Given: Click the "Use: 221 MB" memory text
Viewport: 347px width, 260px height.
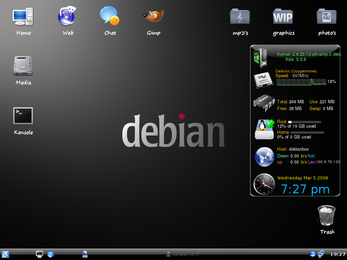Looking at the screenshot, I should [322, 102].
